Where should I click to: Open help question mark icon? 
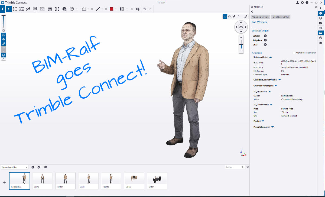tap(307, 2)
